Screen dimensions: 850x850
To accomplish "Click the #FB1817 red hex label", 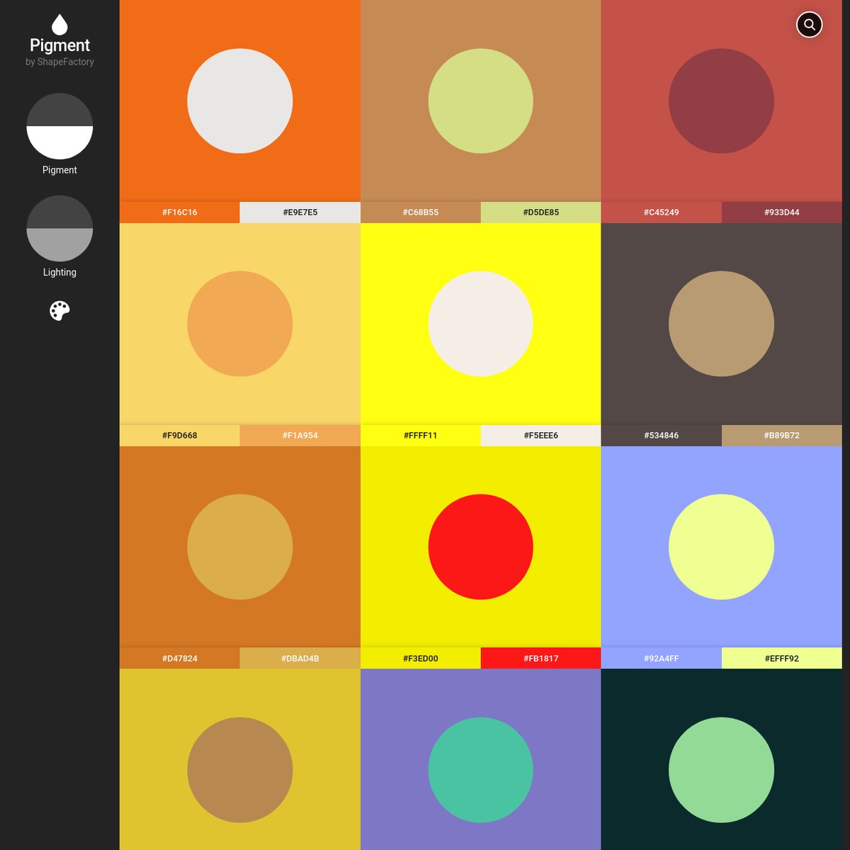I will coord(540,658).
